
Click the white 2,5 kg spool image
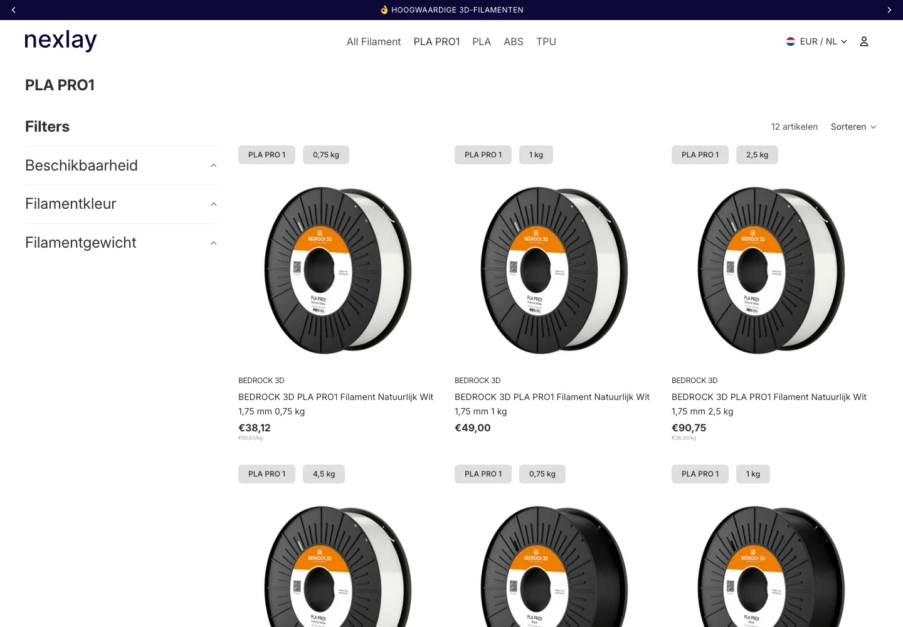(x=771, y=270)
